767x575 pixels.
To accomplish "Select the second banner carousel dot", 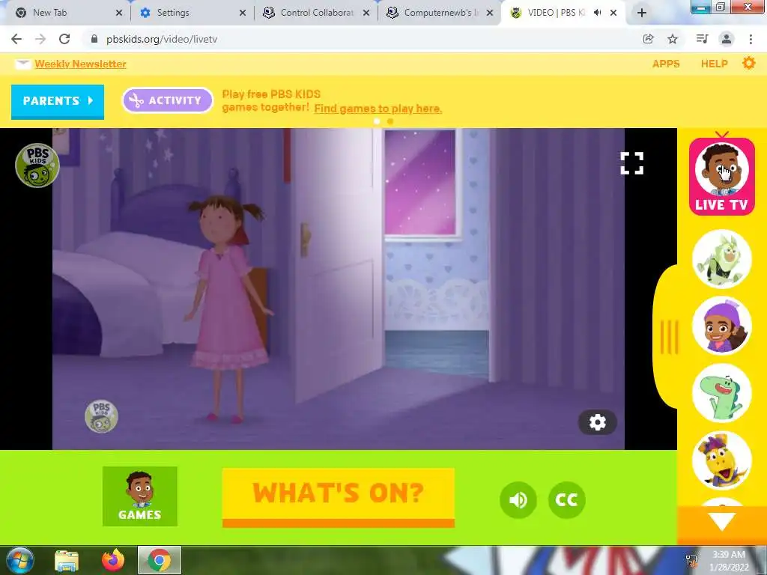I will [x=389, y=121].
